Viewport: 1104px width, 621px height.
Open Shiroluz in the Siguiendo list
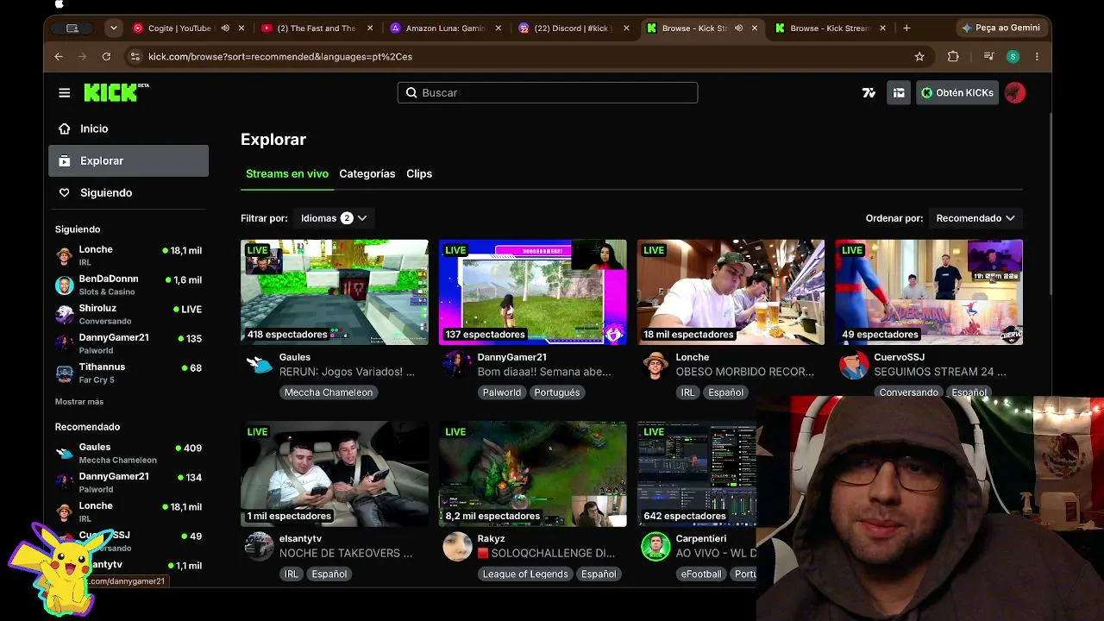129,314
